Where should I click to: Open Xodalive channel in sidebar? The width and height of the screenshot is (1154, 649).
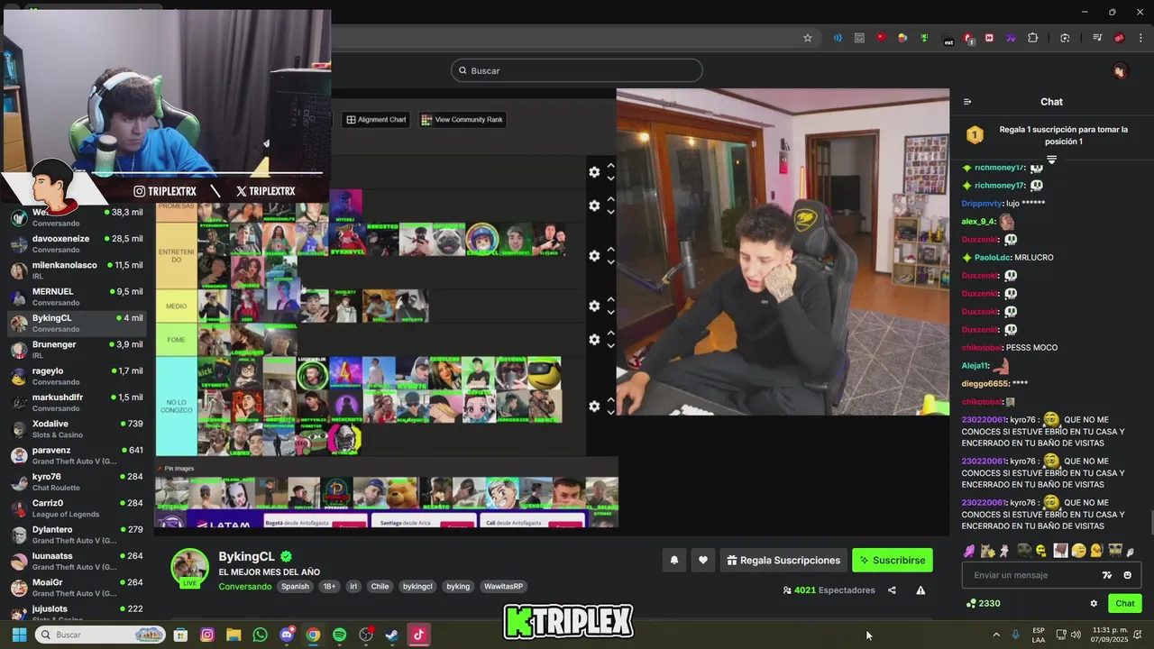pyautogui.click(x=77, y=429)
